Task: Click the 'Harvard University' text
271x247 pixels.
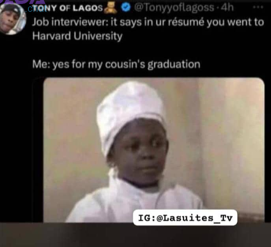Action: tap(77, 36)
